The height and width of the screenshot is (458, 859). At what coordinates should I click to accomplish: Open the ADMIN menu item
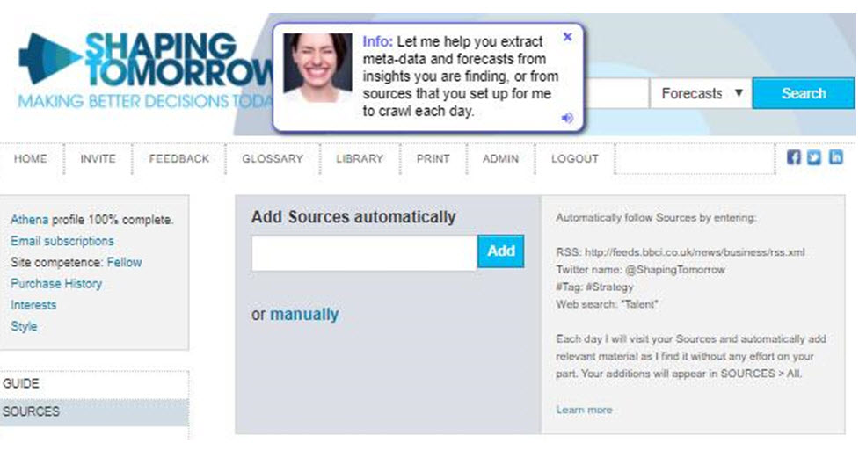click(500, 159)
